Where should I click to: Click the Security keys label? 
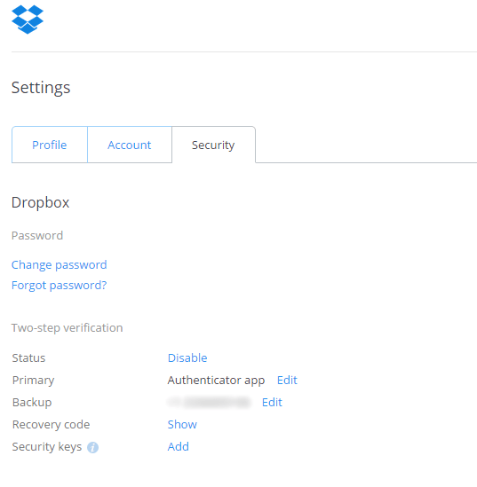[47, 446]
